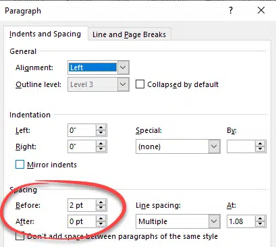This screenshot has height=247, width=276.
Task: Decrease the Before spacing value
Action: click(x=101, y=208)
